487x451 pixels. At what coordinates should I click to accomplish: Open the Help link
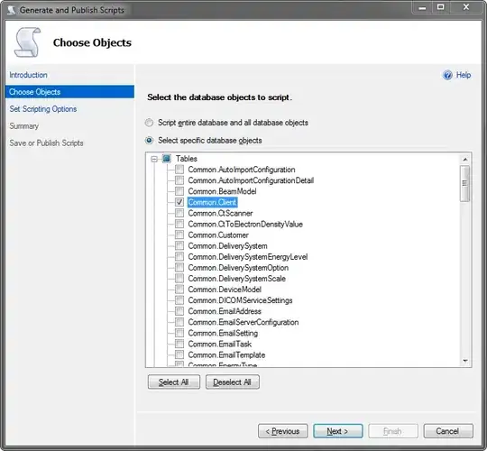click(464, 75)
